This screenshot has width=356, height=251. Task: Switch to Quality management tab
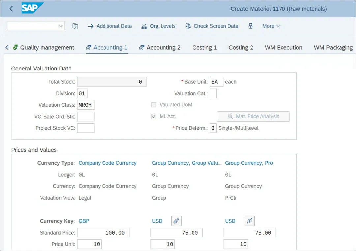(44, 48)
